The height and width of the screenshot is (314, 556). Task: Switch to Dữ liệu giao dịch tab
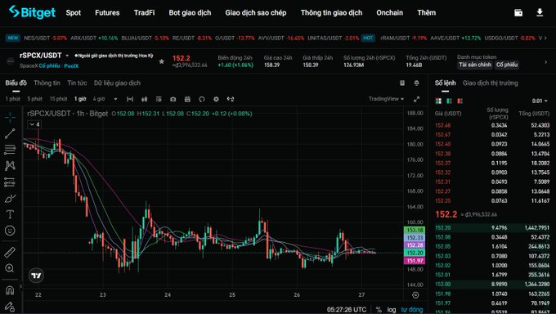pyautogui.click(x=117, y=83)
